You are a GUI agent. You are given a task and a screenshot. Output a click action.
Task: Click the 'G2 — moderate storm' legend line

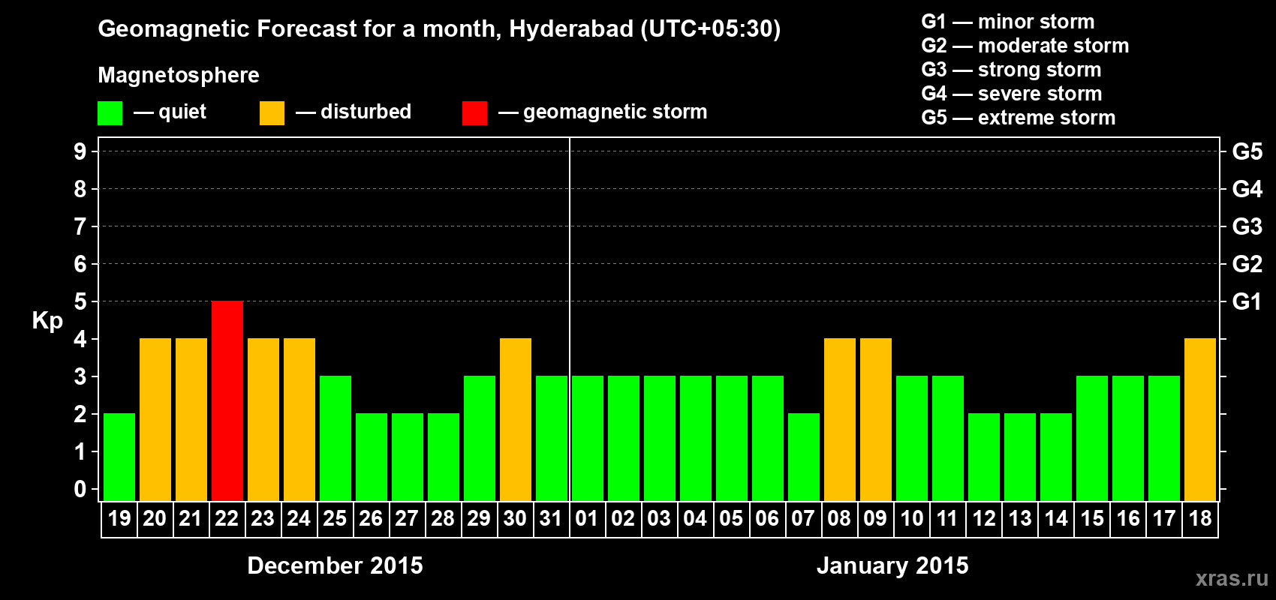(1025, 46)
